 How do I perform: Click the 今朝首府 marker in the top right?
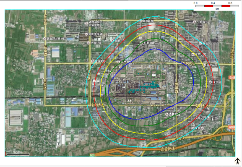pyautogui.click(x=195, y=22)
